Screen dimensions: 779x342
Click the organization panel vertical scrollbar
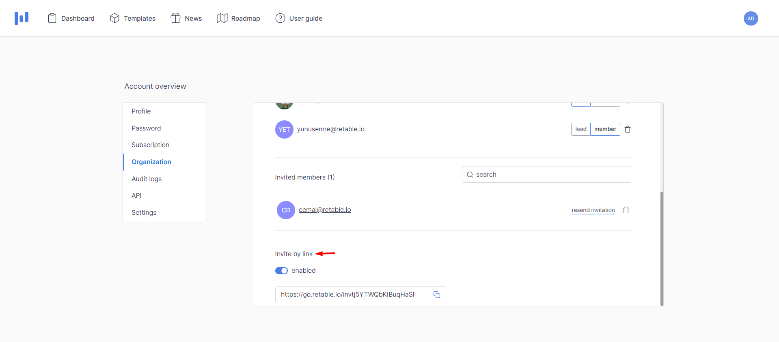tap(662, 247)
